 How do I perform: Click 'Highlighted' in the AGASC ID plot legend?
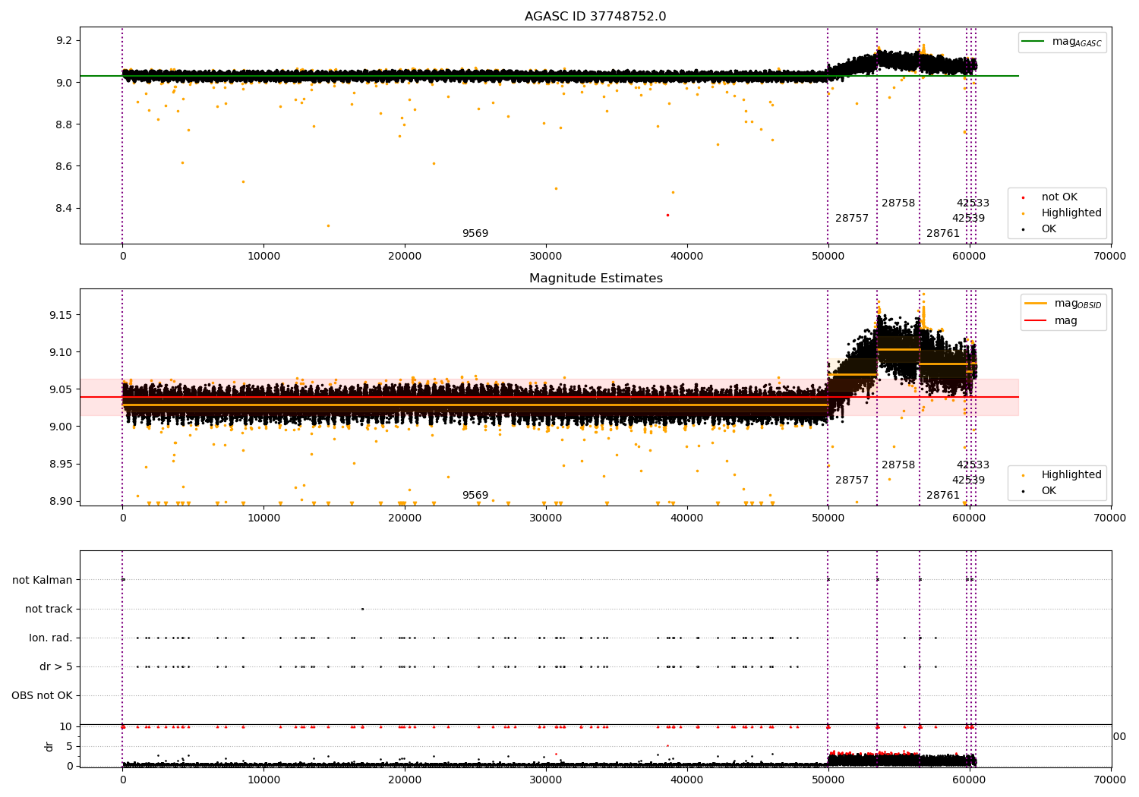(x=1063, y=213)
